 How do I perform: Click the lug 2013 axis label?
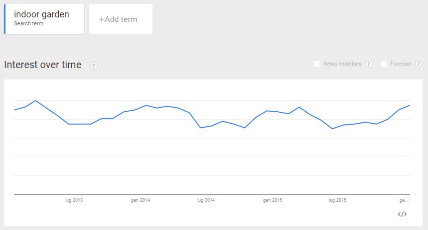(74, 200)
